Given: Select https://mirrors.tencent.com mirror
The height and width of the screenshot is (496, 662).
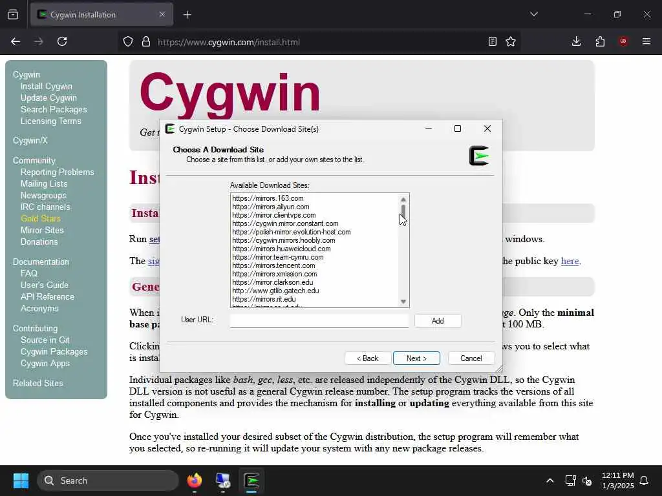Looking at the screenshot, I should [x=273, y=265].
